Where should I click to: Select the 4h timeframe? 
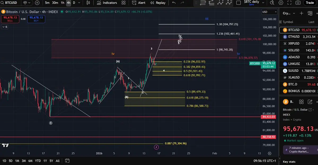[68, 3]
